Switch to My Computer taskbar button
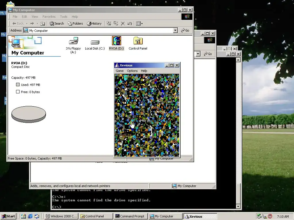This screenshot has height=220, width=294. pyautogui.click(x=165, y=216)
